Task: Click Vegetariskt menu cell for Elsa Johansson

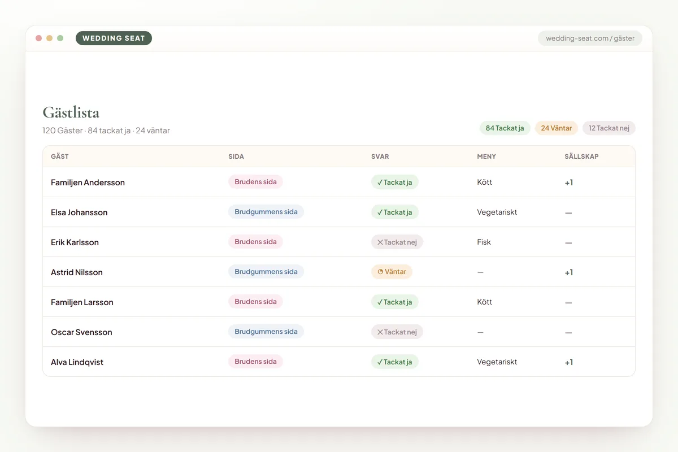Action: coord(497,212)
